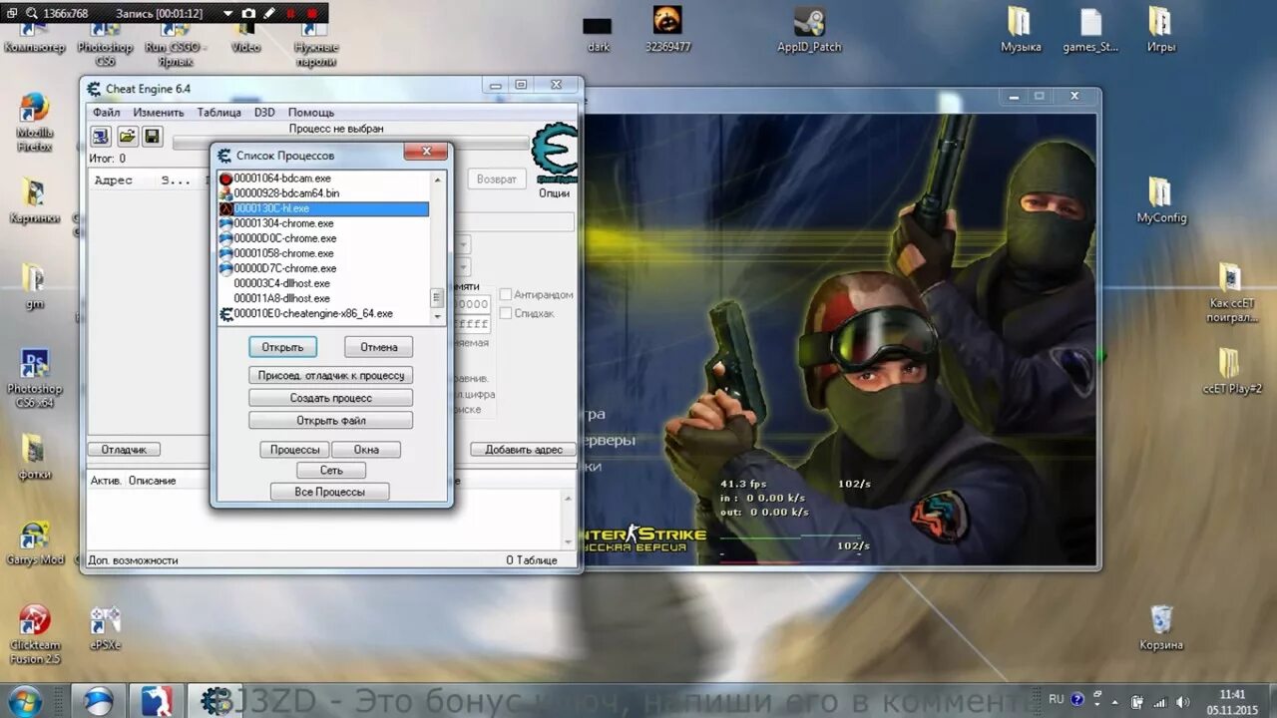Click the RU language indicator in tray
Viewport: 1277px width, 718px height.
click(x=1056, y=700)
